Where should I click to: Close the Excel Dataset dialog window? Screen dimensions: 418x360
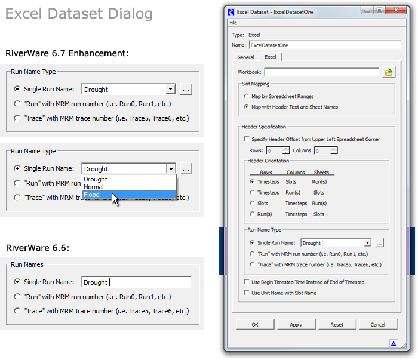[396, 10]
